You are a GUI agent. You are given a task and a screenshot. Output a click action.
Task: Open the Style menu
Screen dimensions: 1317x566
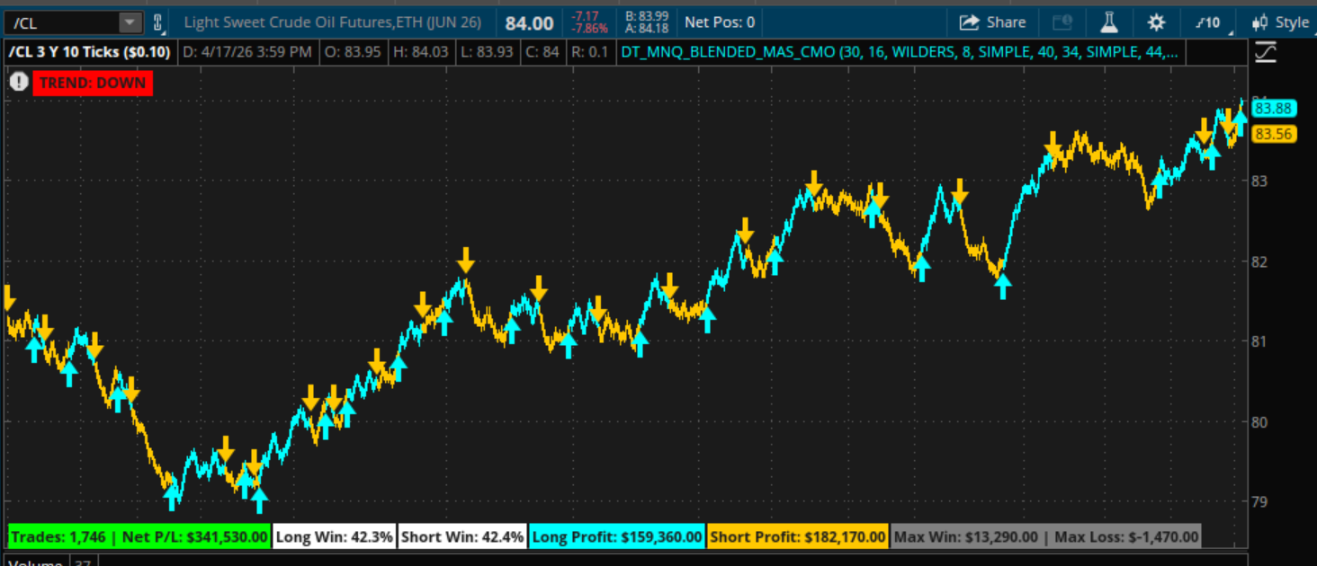click(1292, 22)
